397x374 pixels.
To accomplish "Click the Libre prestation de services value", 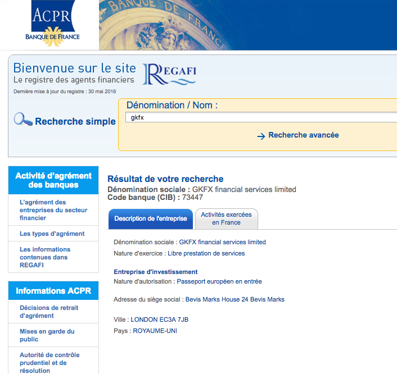I will 206,253.
